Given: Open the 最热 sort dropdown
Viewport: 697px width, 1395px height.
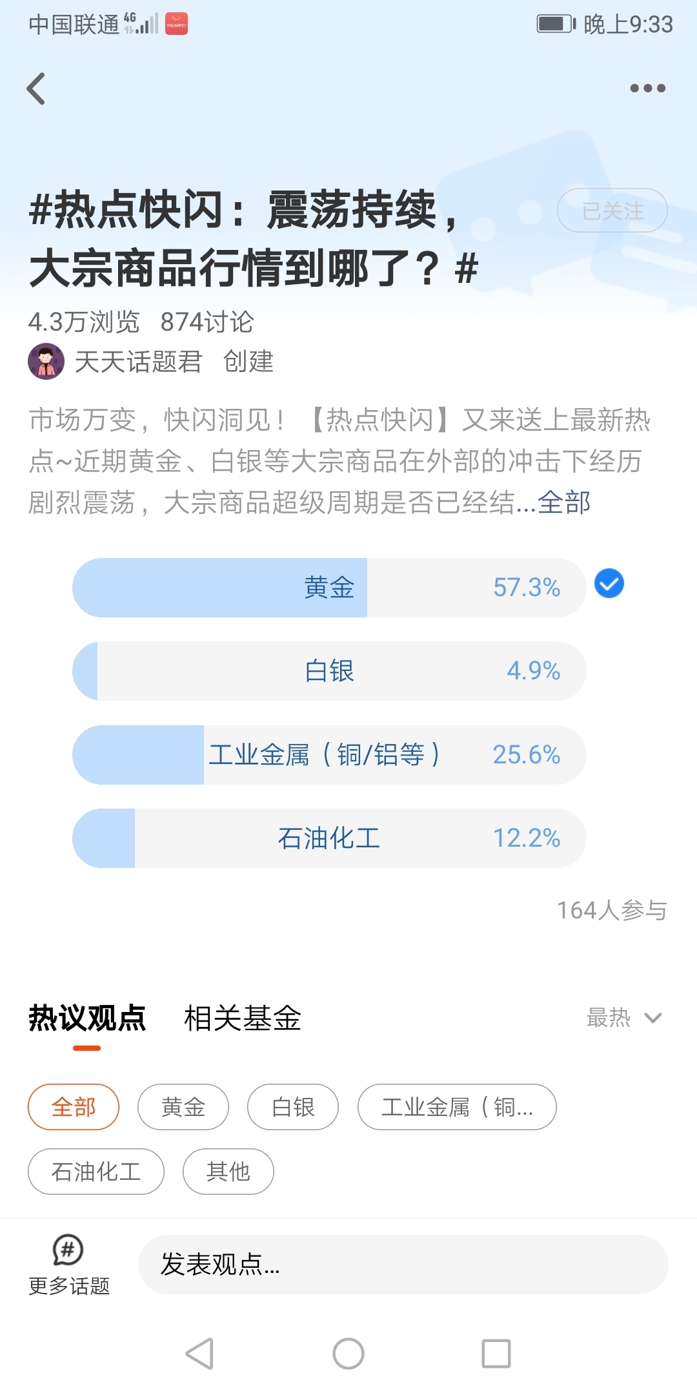Looking at the screenshot, I should click(x=623, y=1018).
